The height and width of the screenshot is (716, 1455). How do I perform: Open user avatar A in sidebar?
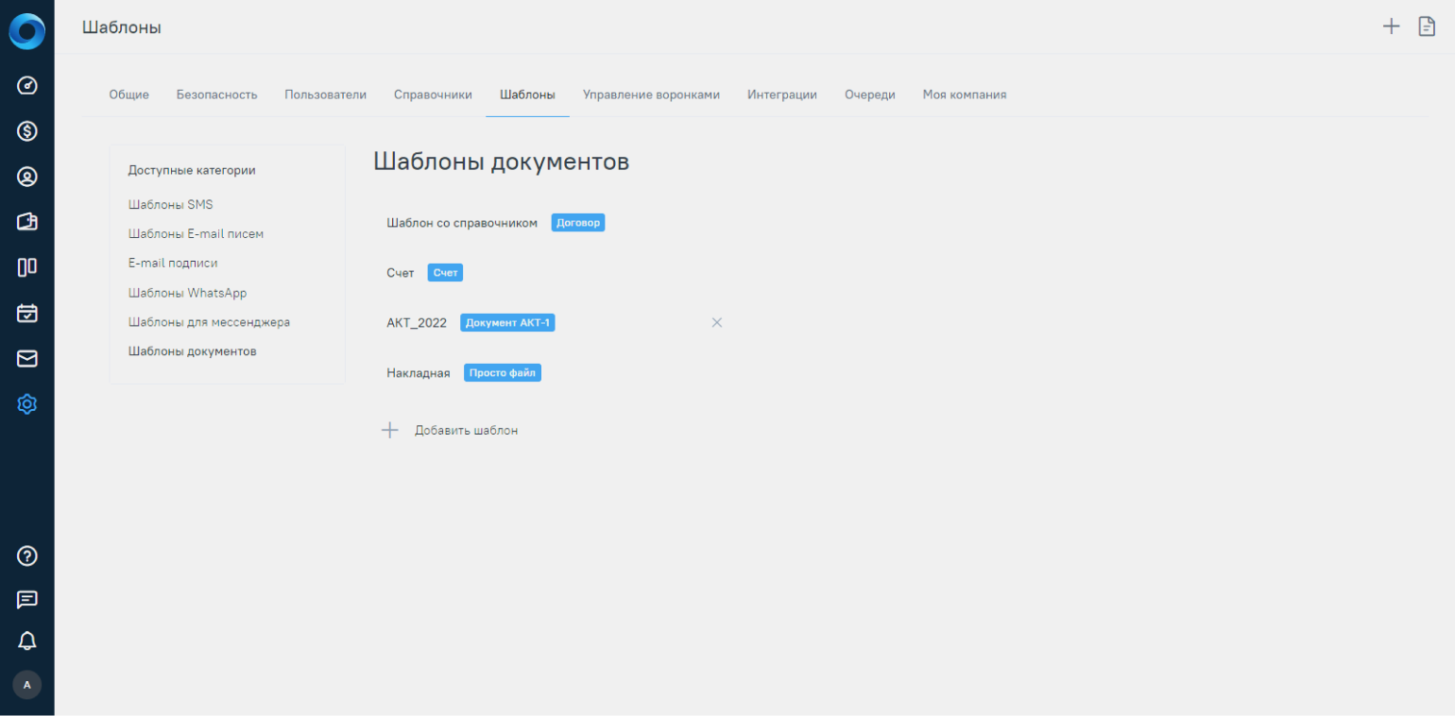click(x=26, y=685)
